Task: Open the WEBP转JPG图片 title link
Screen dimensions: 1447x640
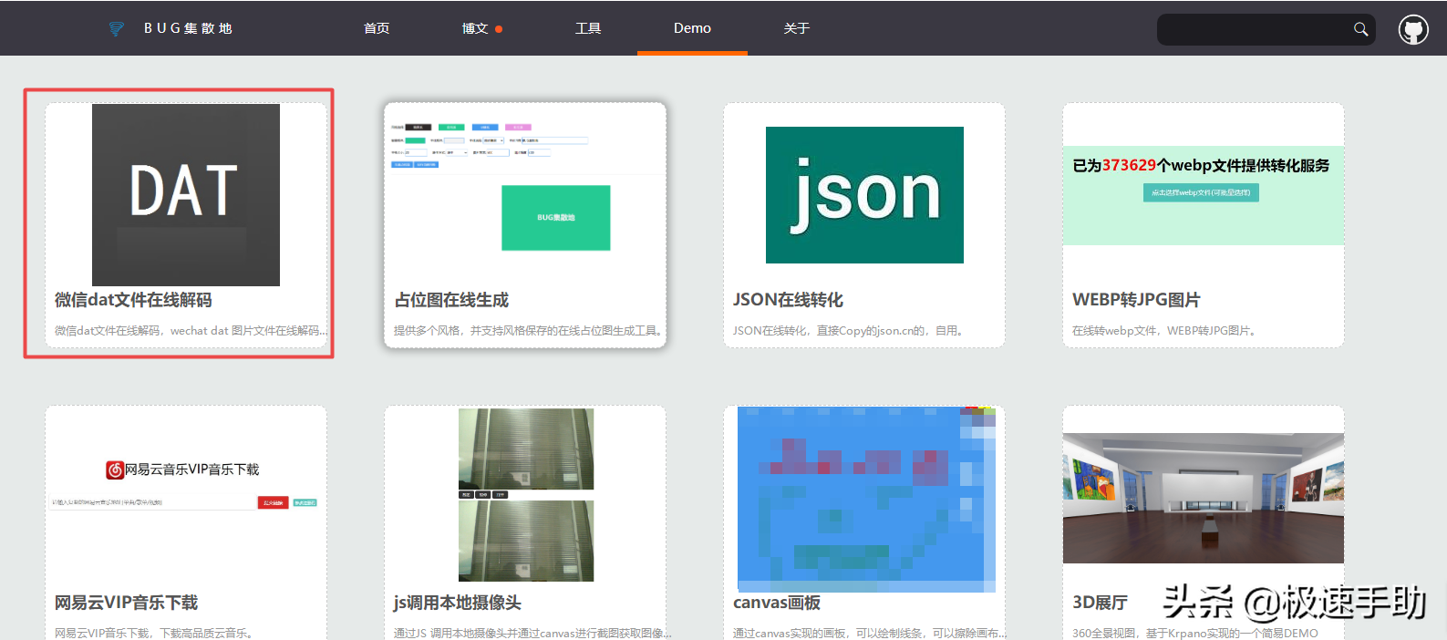Action: point(1136,300)
